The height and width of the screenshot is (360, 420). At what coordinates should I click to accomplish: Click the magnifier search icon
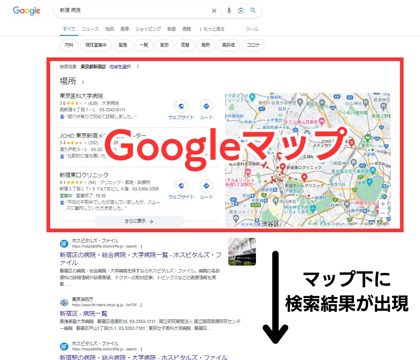tap(253, 10)
